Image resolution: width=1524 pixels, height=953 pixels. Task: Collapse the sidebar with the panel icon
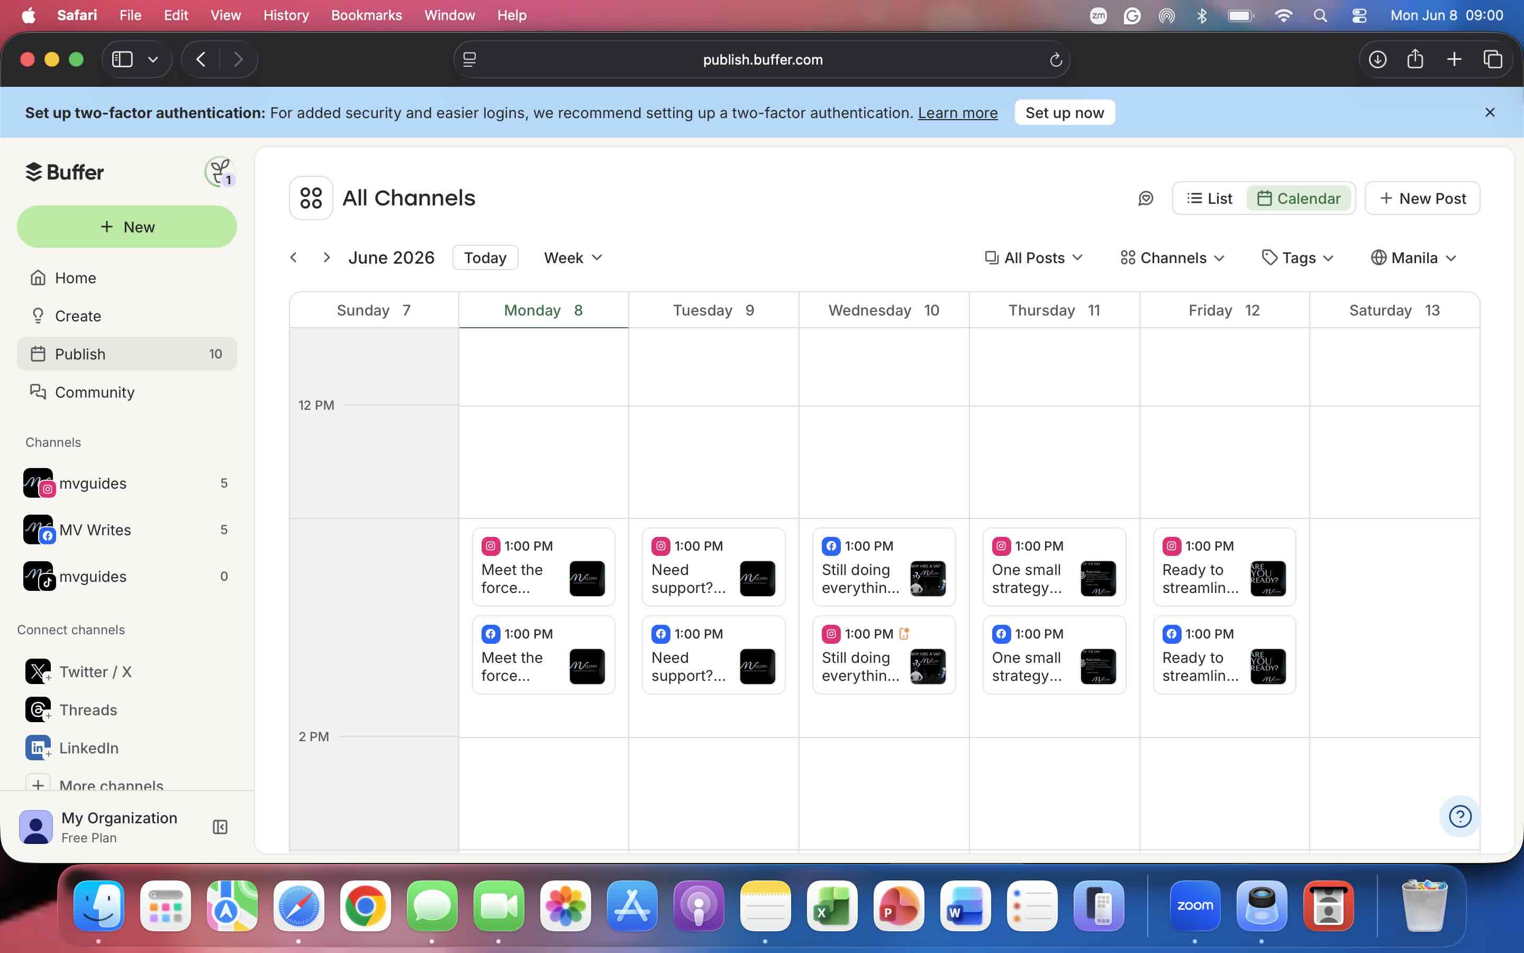point(220,827)
